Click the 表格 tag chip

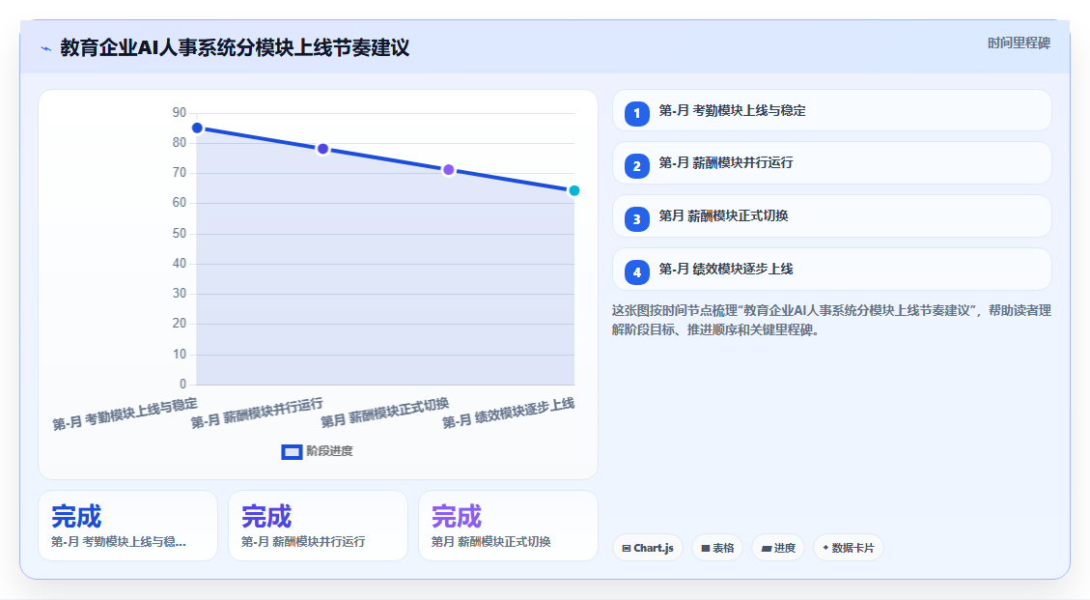point(717,548)
